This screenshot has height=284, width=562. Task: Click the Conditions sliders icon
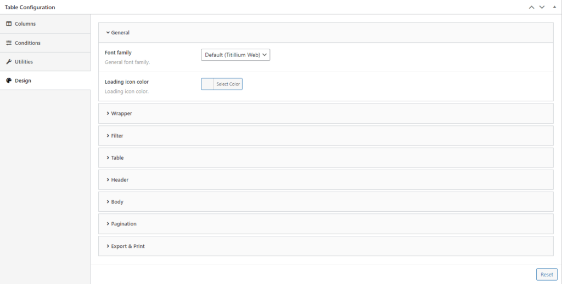(9, 43)
